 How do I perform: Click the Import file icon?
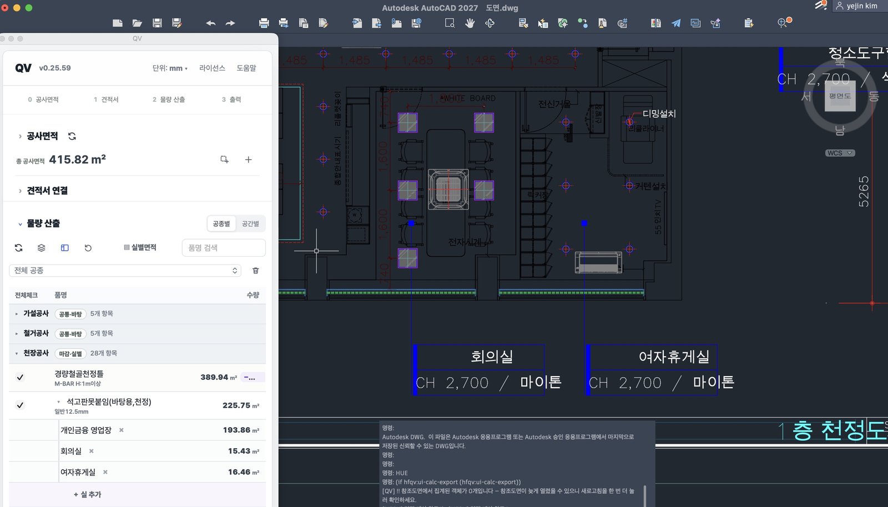click(357, 23)
